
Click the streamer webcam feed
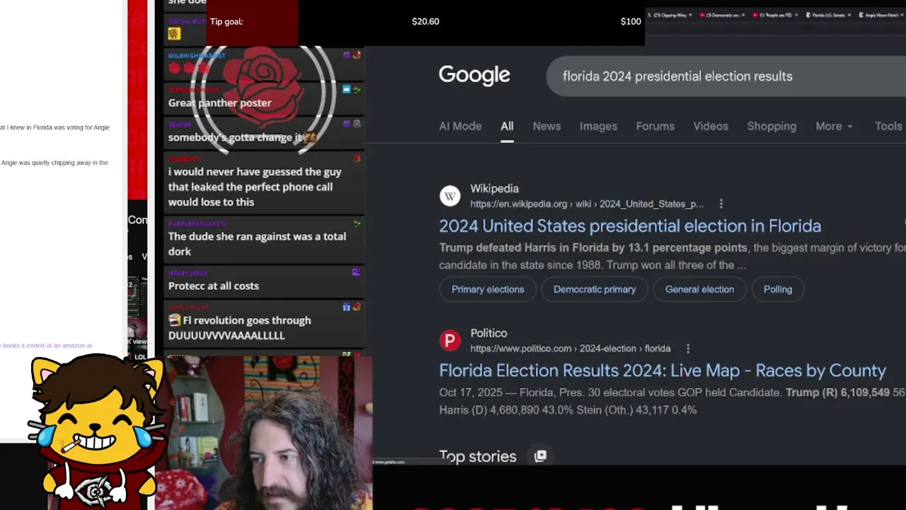point(263,432)
